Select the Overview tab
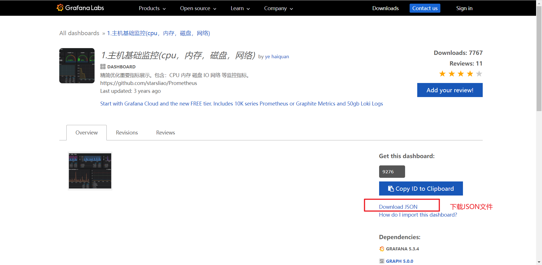Screen dimensions: 542x265 click(x=86, y=132)
